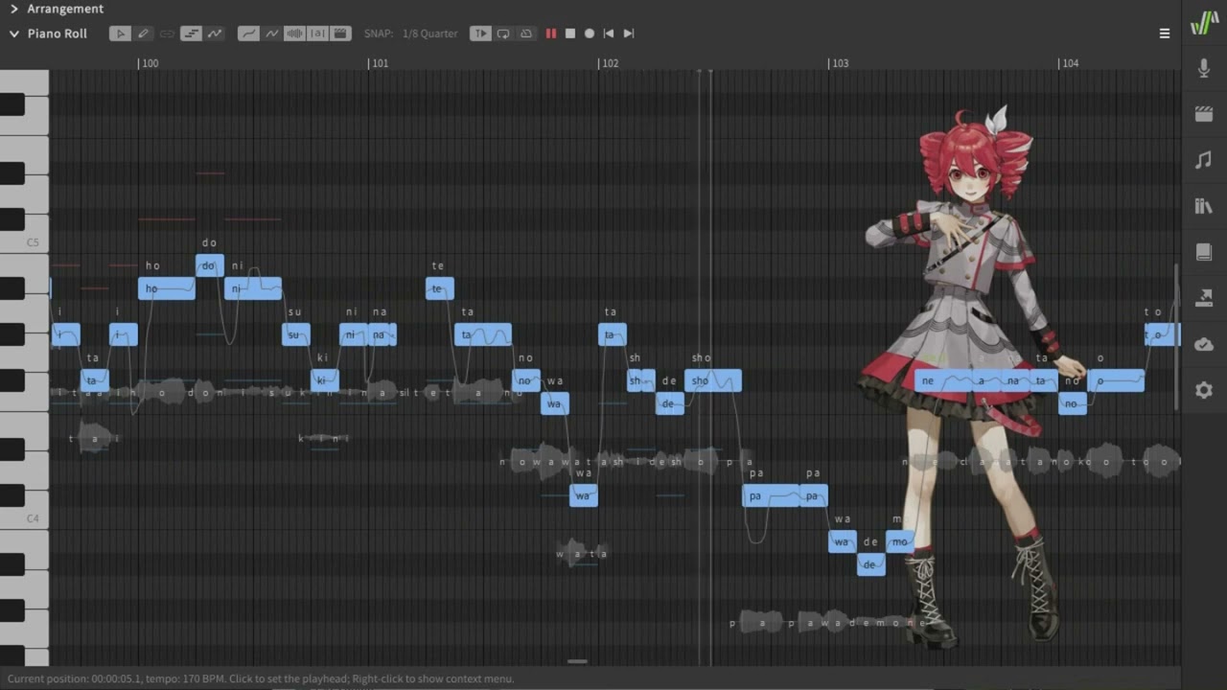Open Note Properties music note icon
The width and height of the screenshot is (1227, 690).
[1204, 160]
